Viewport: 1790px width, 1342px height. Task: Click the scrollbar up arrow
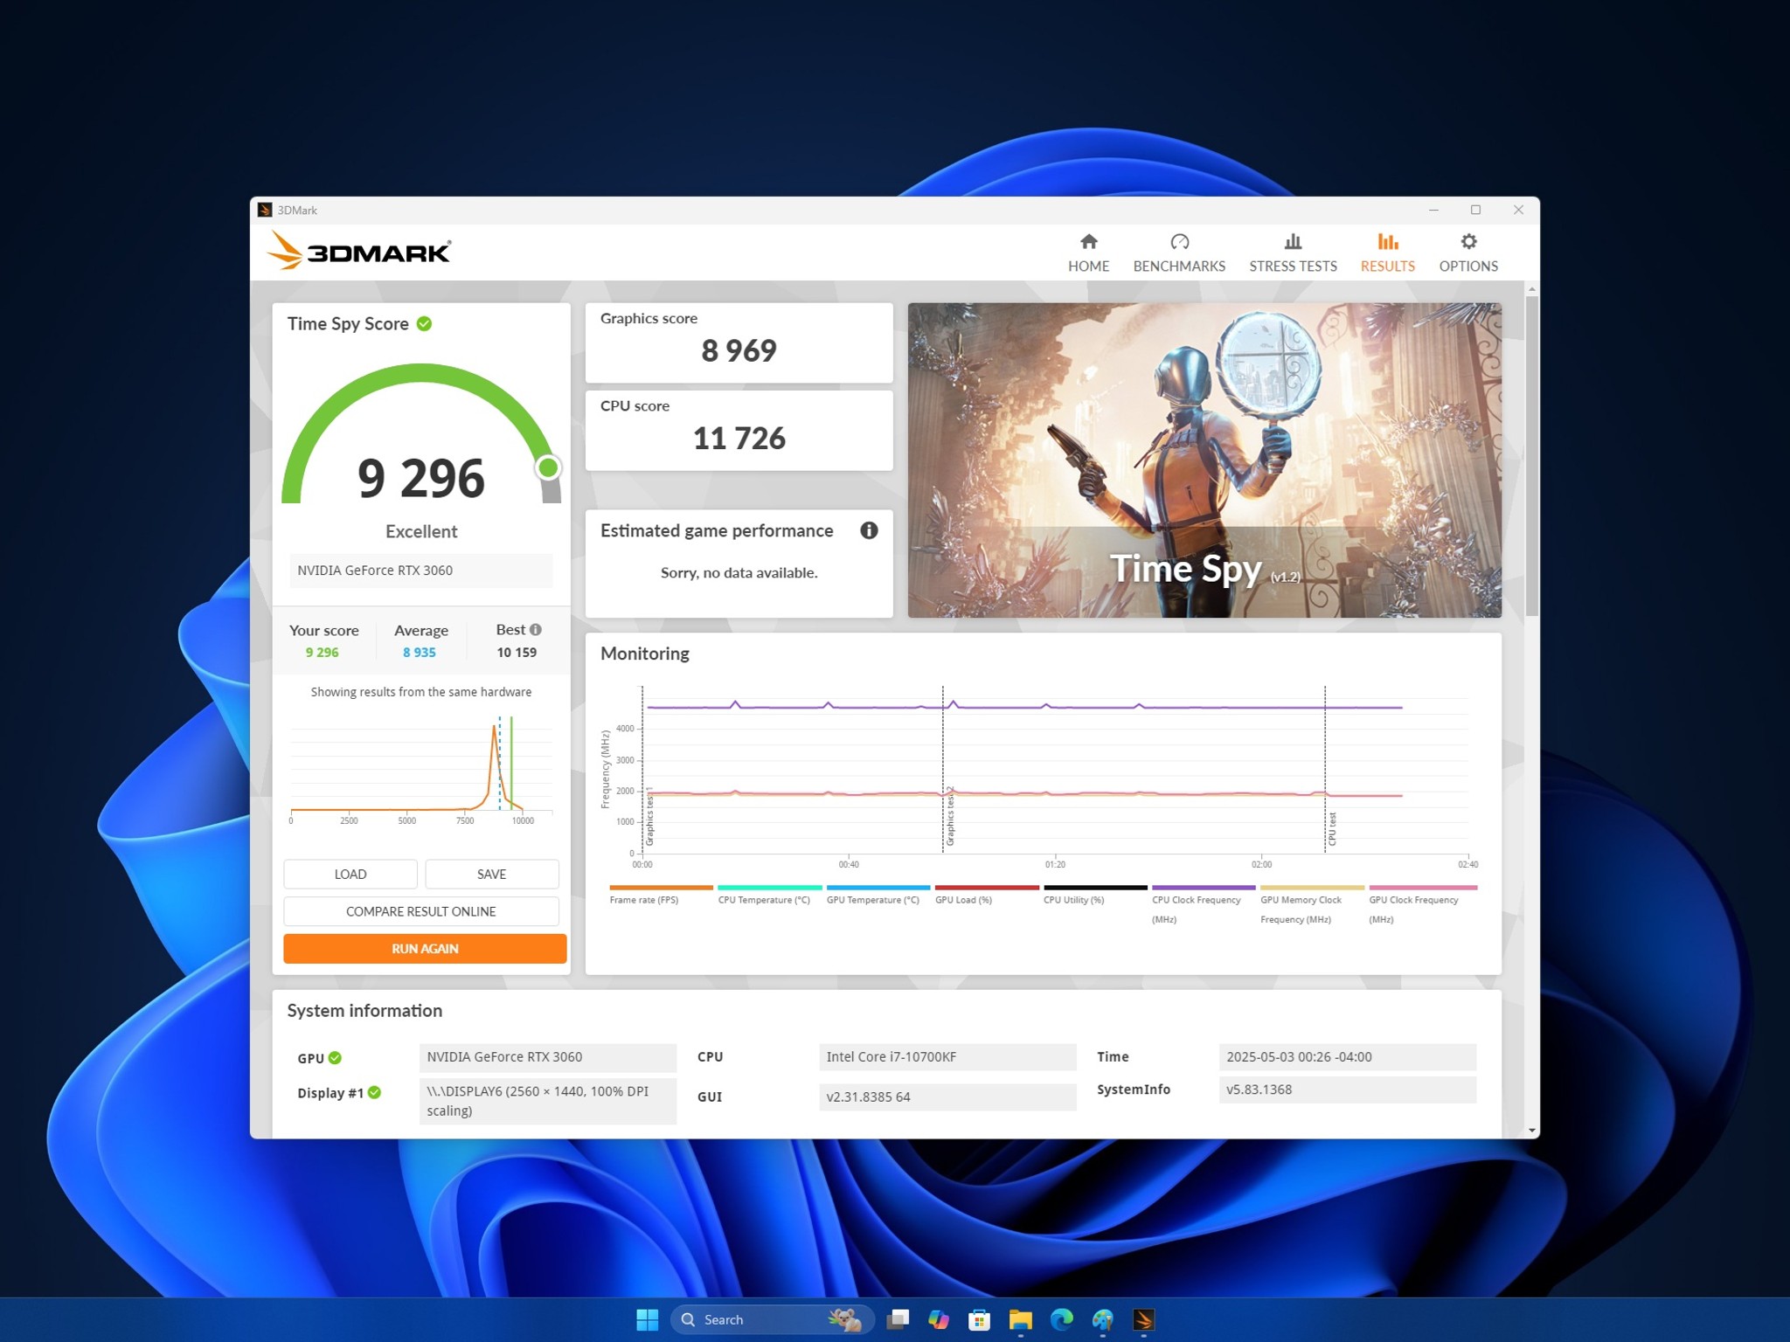coord(1532,288)
